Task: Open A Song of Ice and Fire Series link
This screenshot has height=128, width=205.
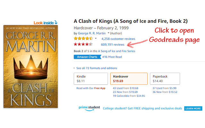Action: coord(117,51)
